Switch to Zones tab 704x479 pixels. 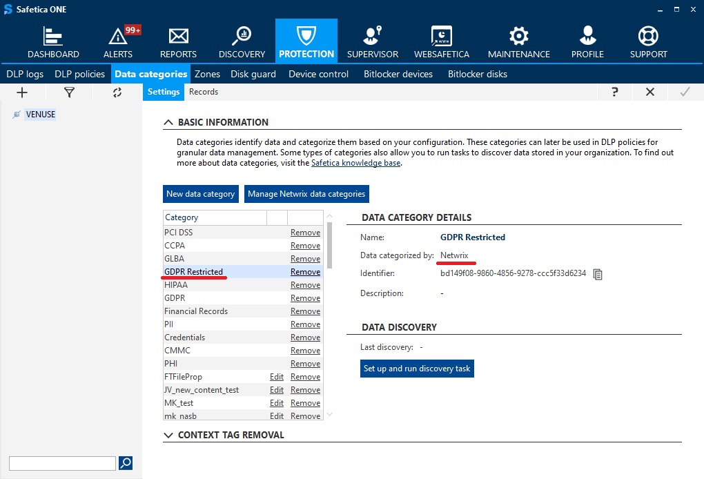208,74
